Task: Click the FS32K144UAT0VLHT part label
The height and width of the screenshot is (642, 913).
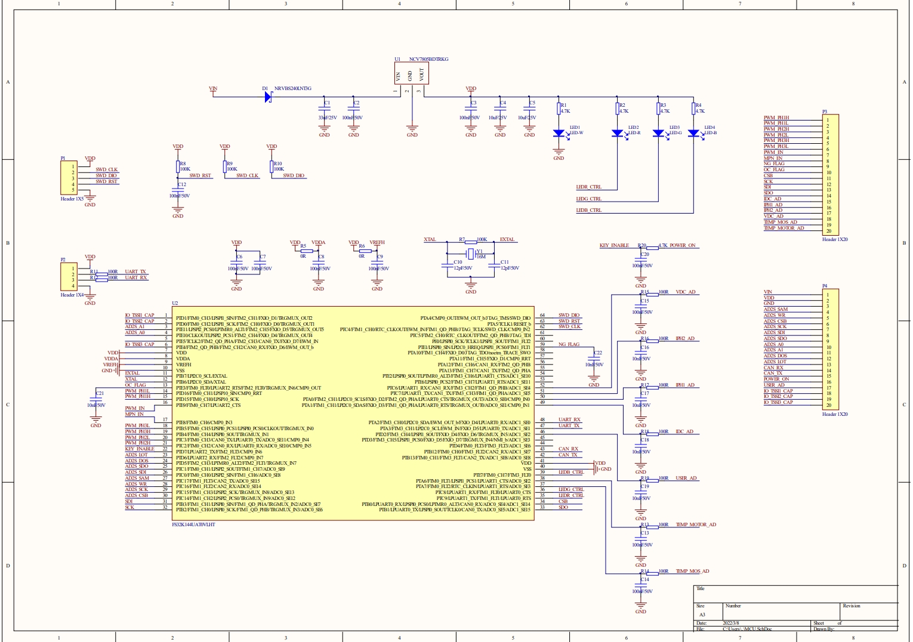Action: [x=193, y=524]
